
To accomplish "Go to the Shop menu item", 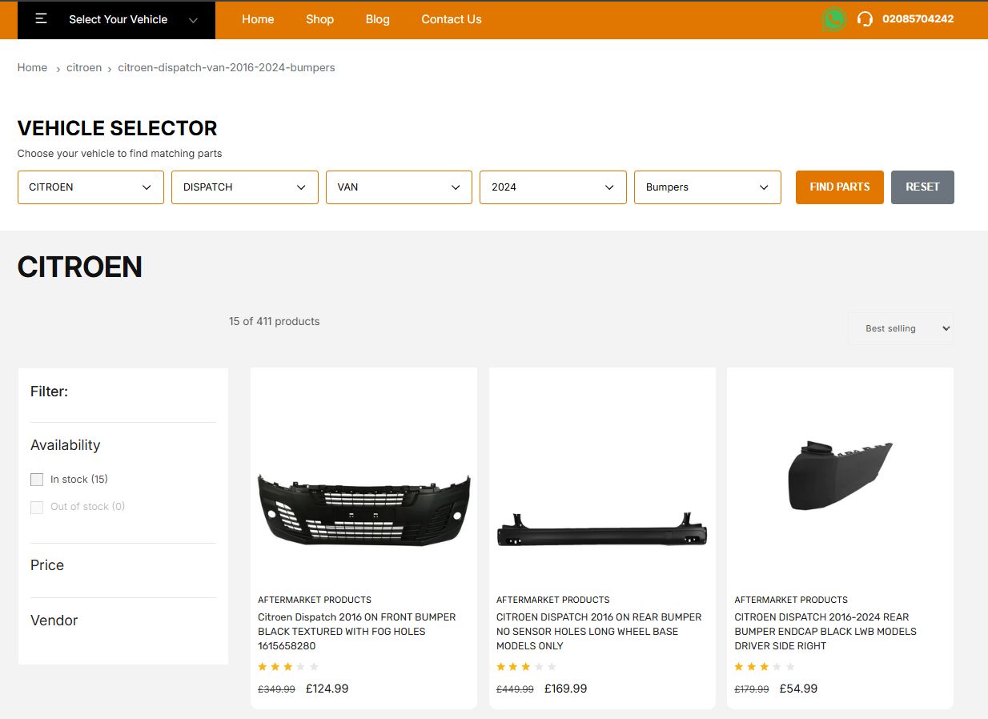I will 319,19.
